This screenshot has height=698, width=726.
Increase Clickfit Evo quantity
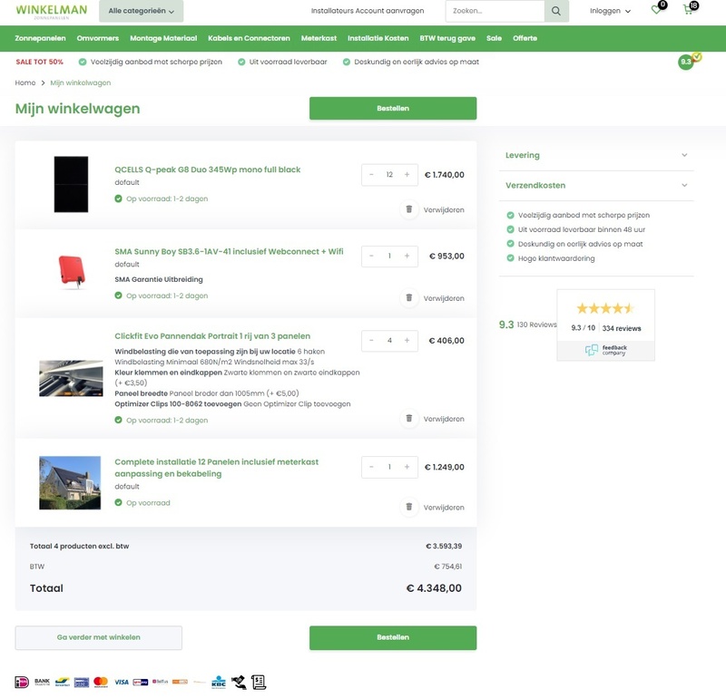[407, 341]
